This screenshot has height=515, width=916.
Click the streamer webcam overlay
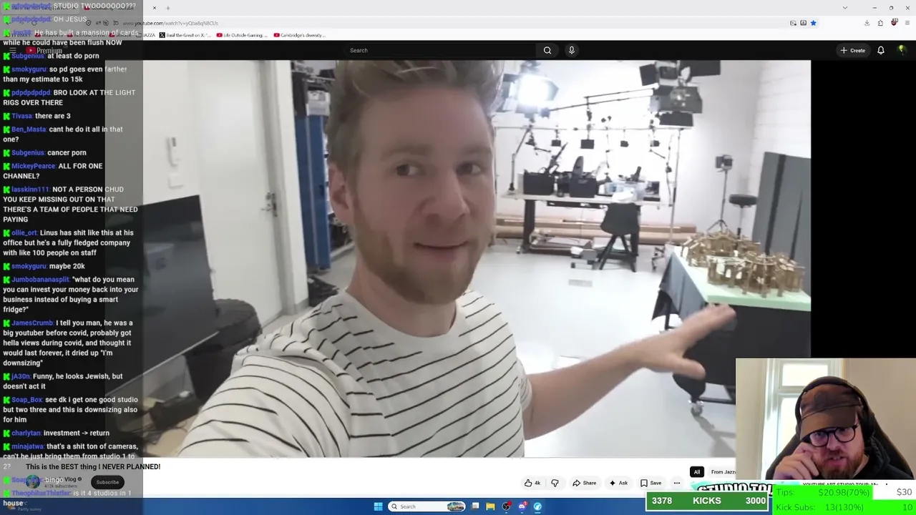tap(826, 420)
